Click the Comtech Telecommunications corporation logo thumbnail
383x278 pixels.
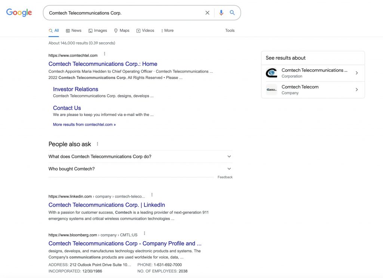[x=272, y=73]
